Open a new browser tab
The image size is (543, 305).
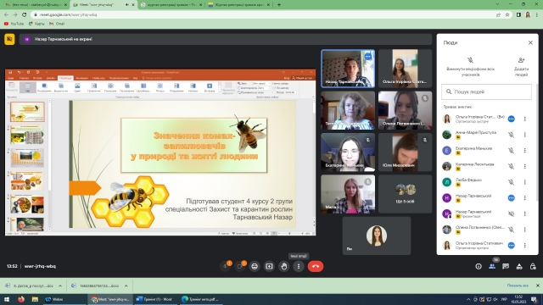coord(279,5)
